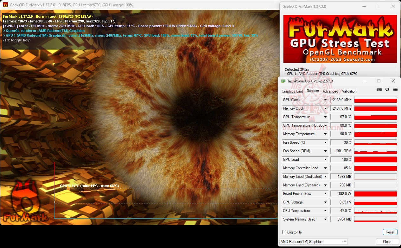Expand the GPU Voltage sensor dropdown
Viewport: 401px width, 248px height.
(325, 202)
